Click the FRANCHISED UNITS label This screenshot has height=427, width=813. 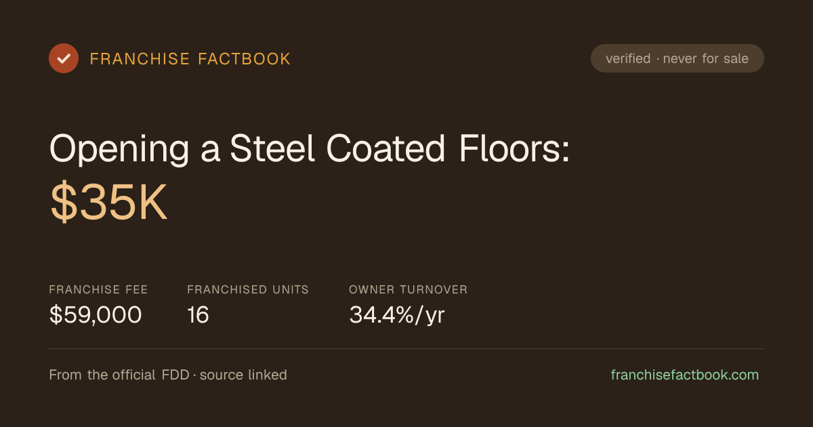coord(248,289)
